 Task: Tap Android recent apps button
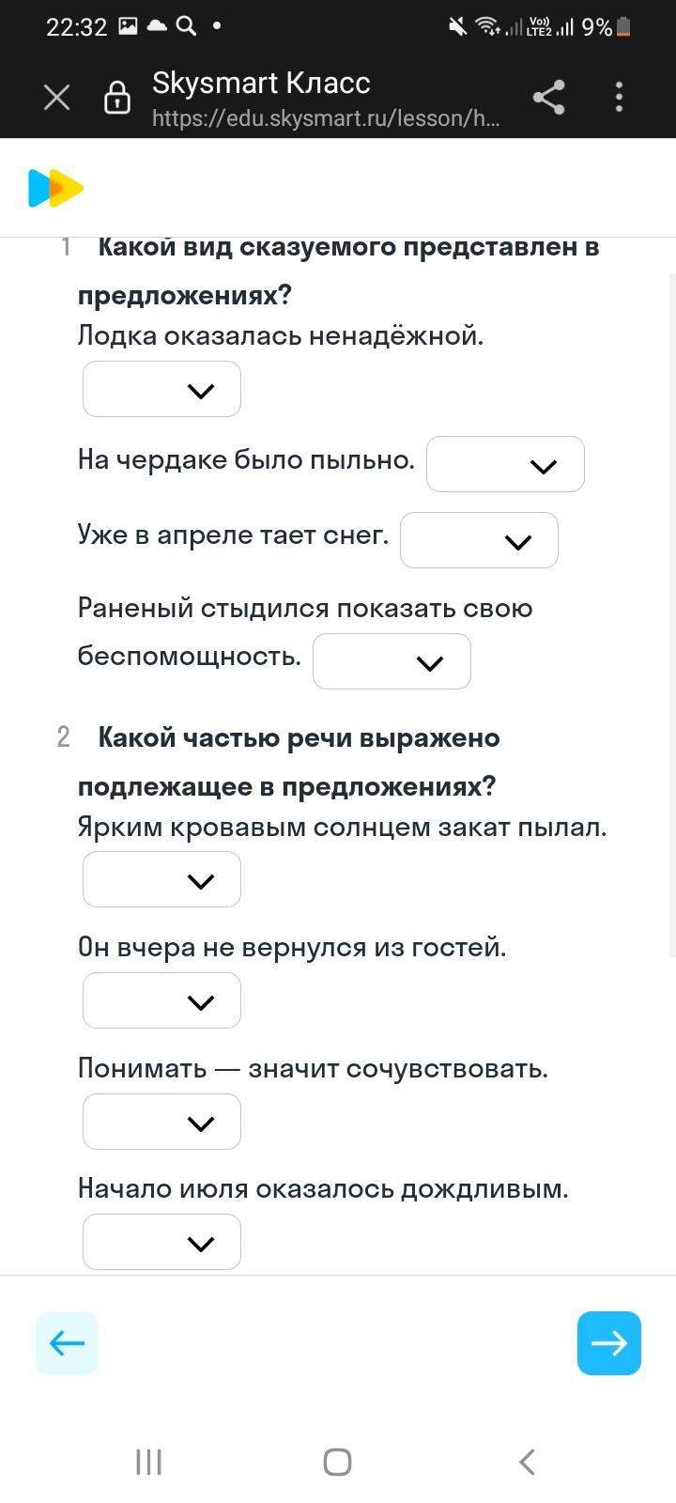[x=149, y=1462]
